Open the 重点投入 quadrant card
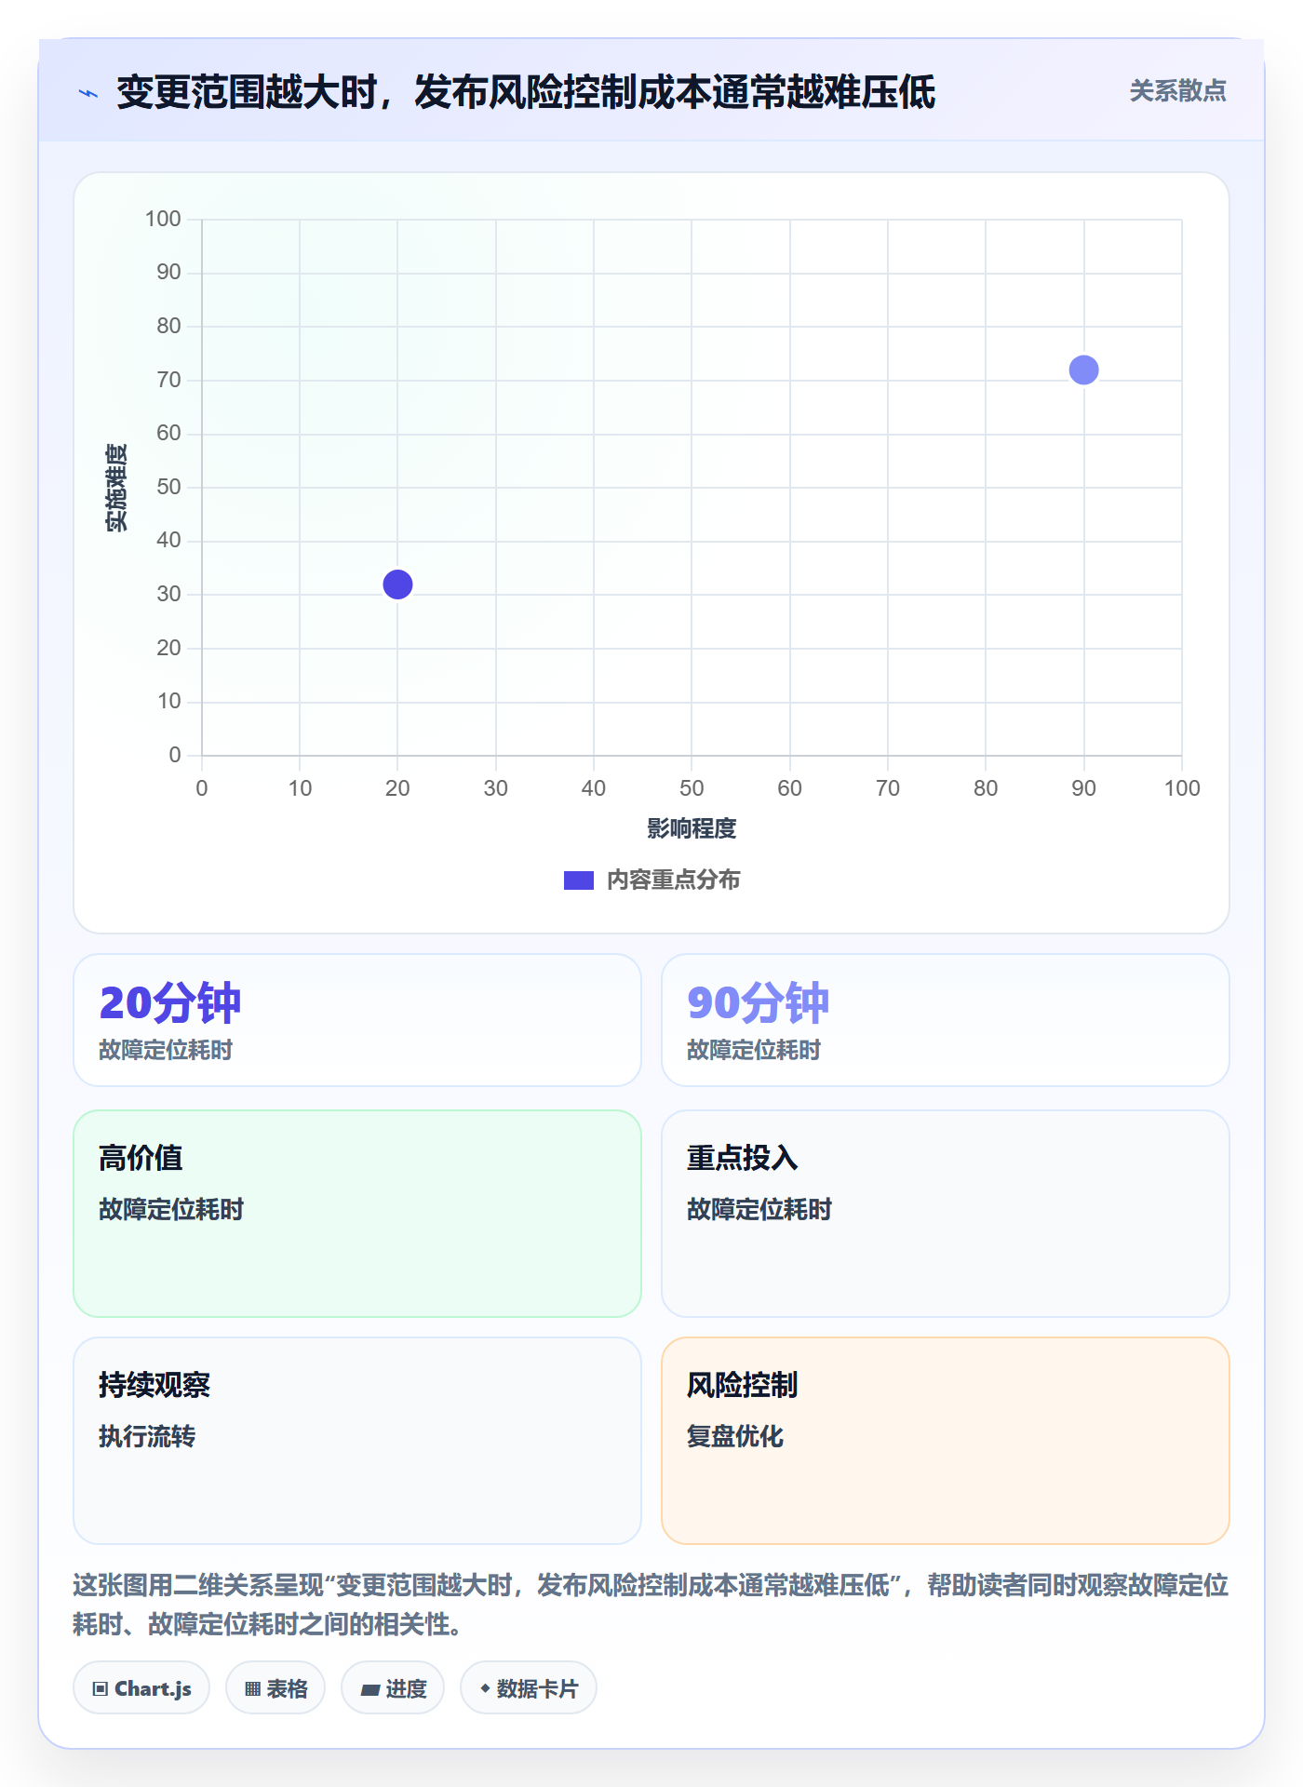 point(946,1214)
